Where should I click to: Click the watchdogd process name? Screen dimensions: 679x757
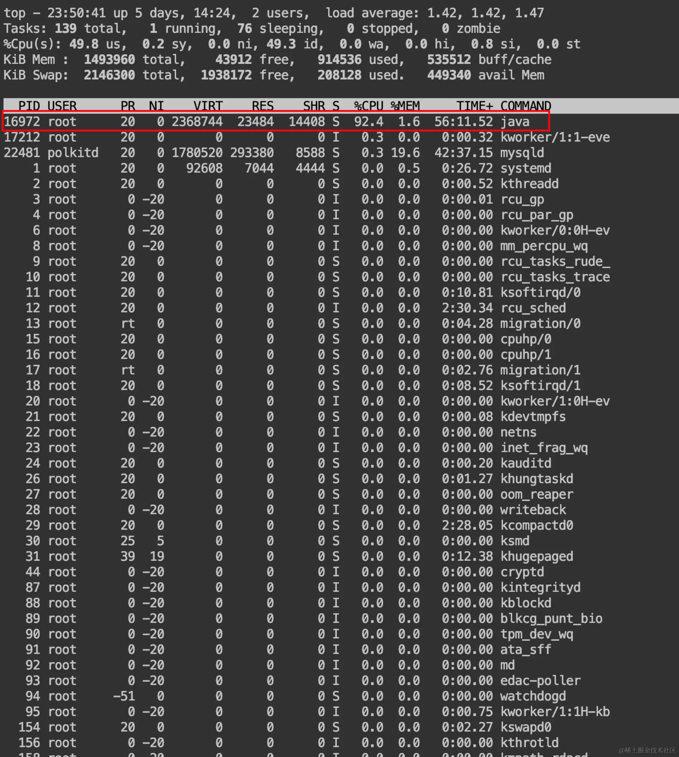click(x=533, y=696)
